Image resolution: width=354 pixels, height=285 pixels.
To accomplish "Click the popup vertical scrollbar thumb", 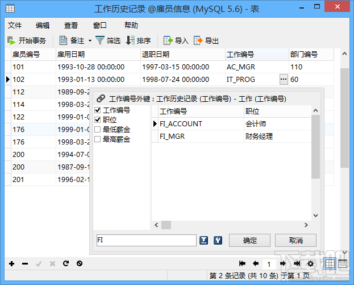I will pos(315,147).
